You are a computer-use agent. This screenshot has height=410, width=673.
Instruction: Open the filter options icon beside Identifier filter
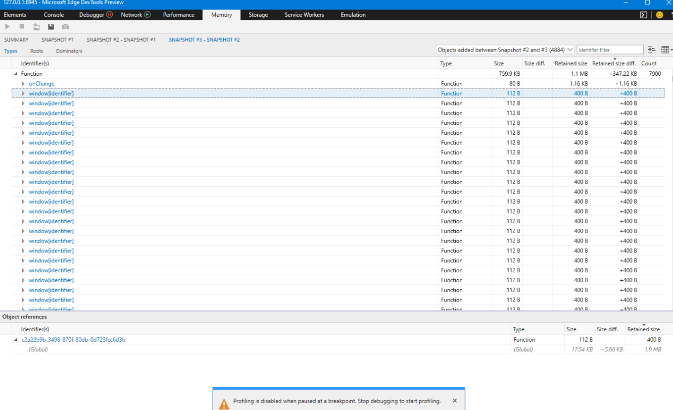(651, 50)
